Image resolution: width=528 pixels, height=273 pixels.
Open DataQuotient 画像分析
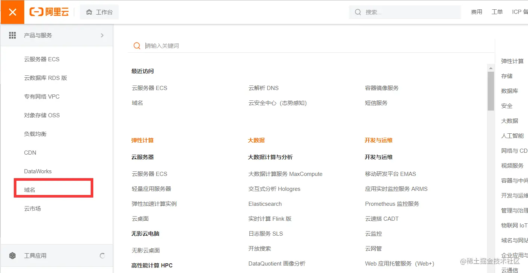(x=277, y=263)
